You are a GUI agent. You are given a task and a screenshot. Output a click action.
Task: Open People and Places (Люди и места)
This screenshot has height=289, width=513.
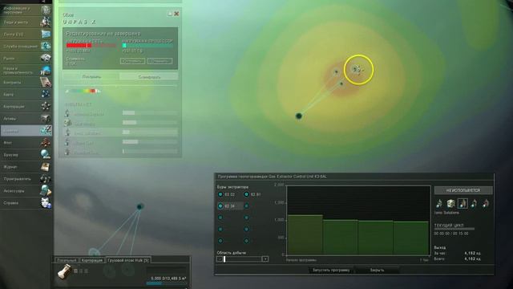click(x=46, y=22)
